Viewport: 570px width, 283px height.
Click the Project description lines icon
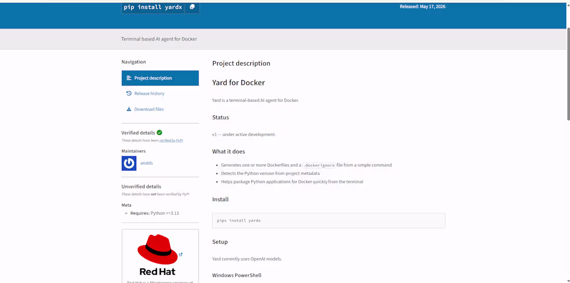[129, 78]
